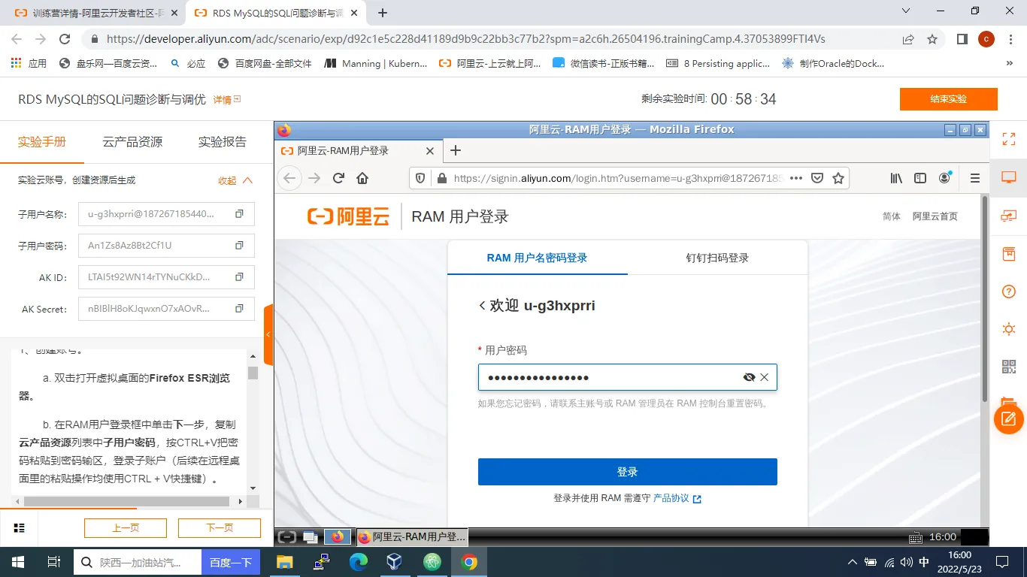Open Windows notification center icon
The image size is (1027, 577).
(x=1002, y=562)
